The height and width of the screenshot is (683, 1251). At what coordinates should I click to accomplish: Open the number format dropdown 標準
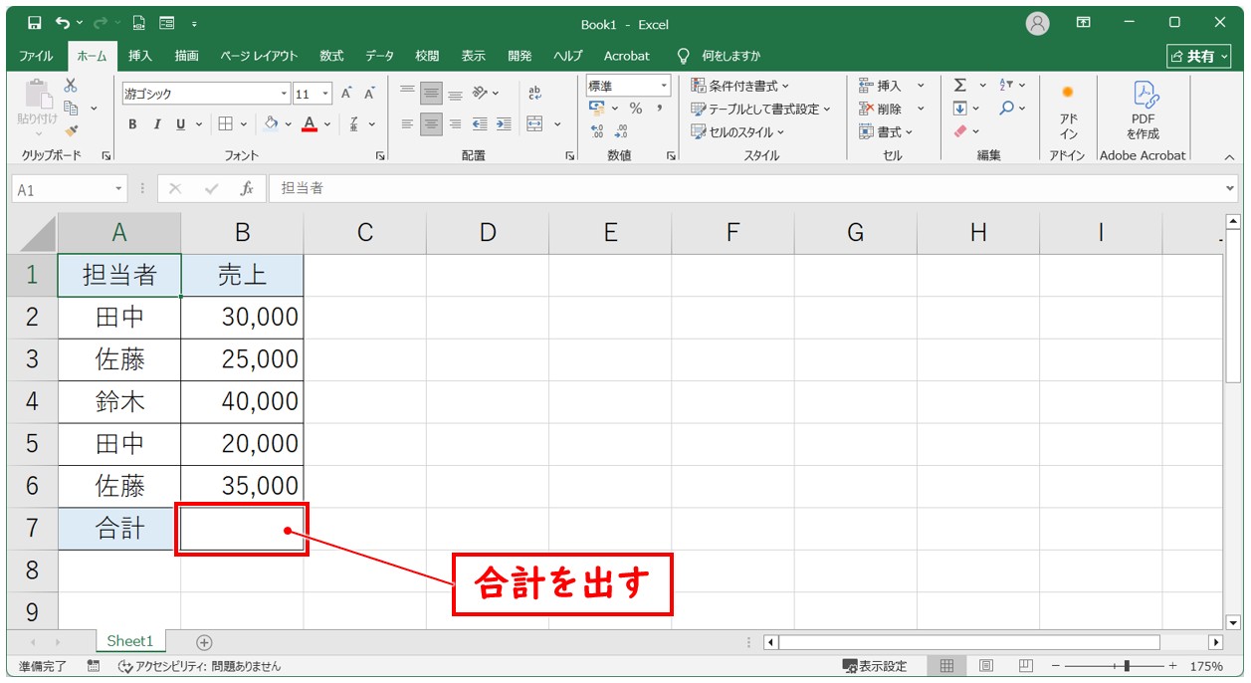point(628,86)
